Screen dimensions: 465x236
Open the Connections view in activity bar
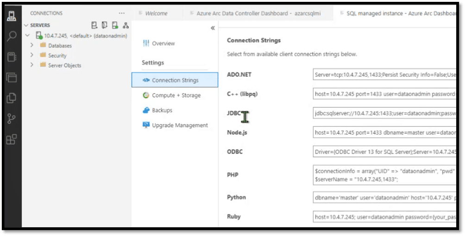(x=12, y=16)
